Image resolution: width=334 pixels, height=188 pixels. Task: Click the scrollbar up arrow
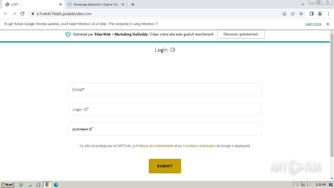332,32
